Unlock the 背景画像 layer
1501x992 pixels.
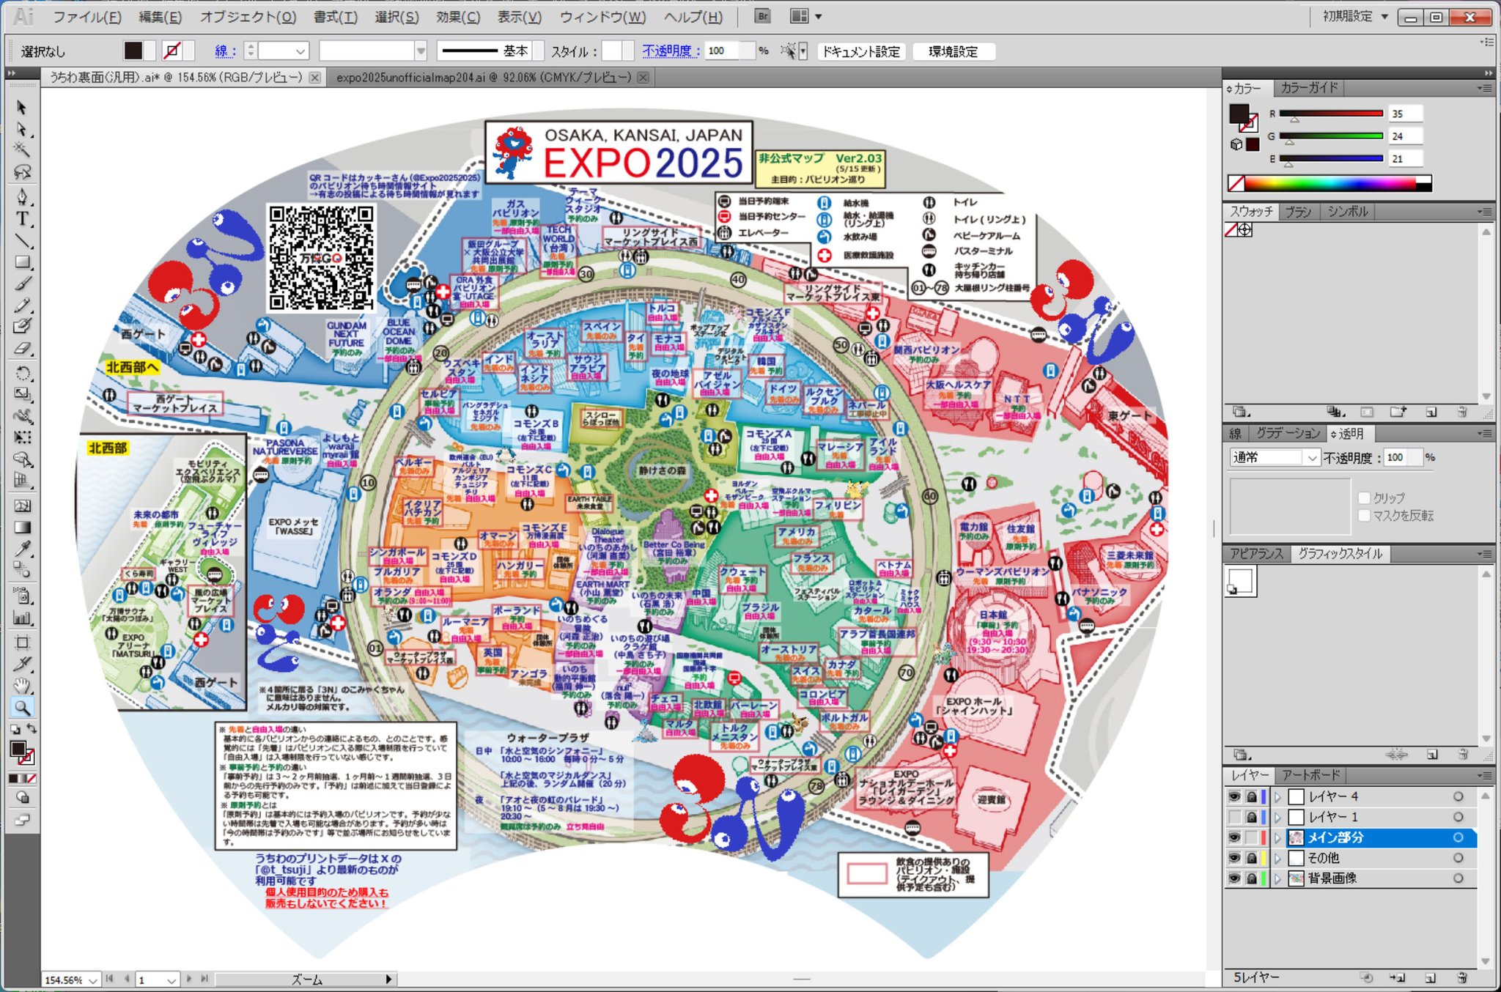click(x=1252, y=878)
